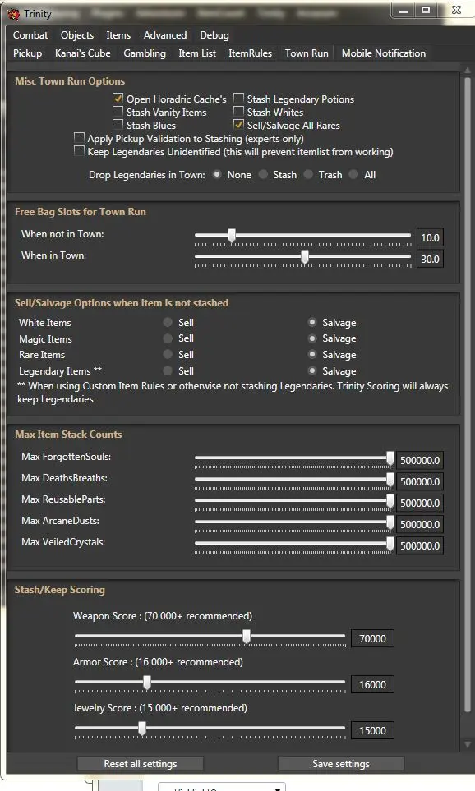Open the Mobile Notification sub-tab
Screen dimensions: 475x791
[384, 53]
